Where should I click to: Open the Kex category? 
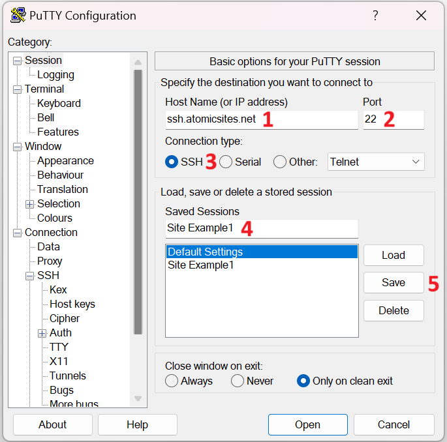tap(58, 289)
